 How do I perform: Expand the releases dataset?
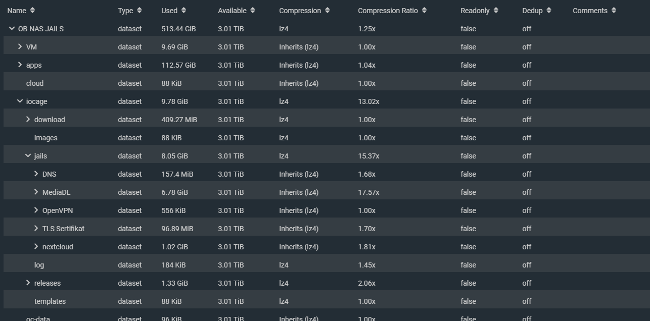tap(28, 283)
